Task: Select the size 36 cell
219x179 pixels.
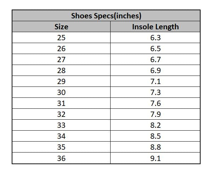Action: tap(61, 158)
